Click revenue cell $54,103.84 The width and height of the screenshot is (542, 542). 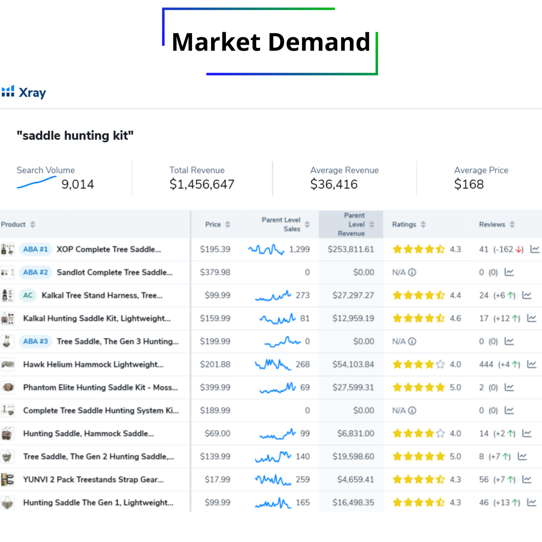pyautogui.click(x=353, y=365)
